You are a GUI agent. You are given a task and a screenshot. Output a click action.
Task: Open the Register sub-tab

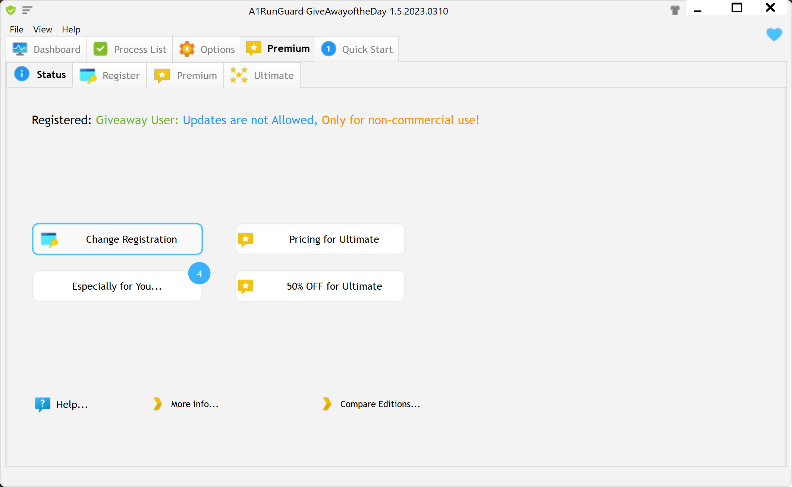click(110, 75)
